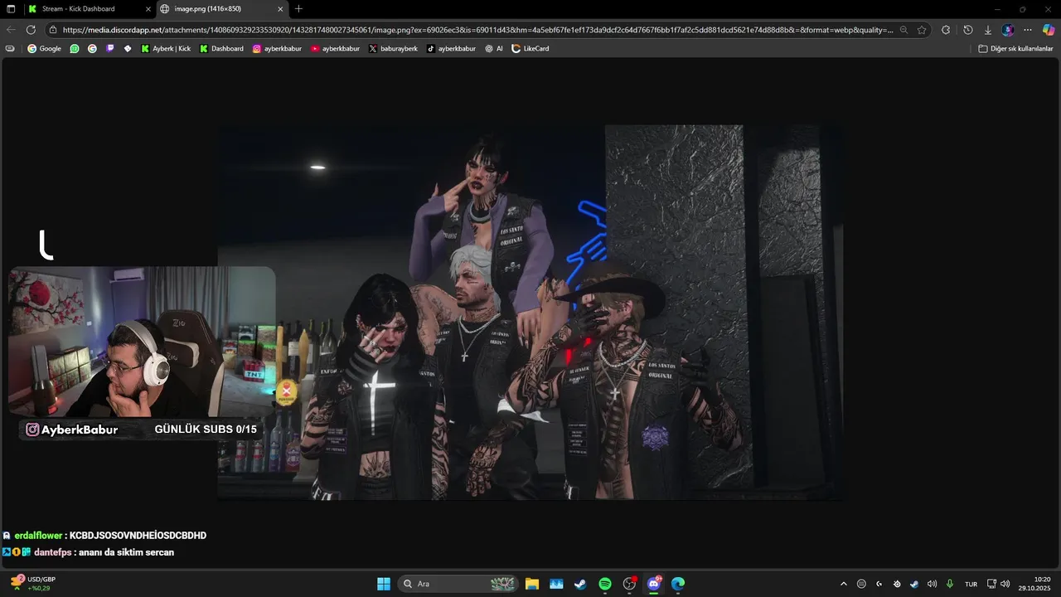Screen dimensions: 1061x597
Task: Open the X baburayberk bookmark
Action: click(393, 49)
